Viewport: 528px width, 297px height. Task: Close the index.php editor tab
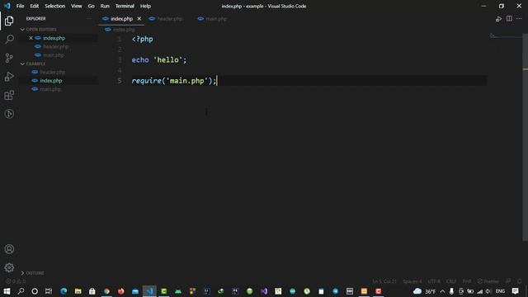[x=139, y=19]
